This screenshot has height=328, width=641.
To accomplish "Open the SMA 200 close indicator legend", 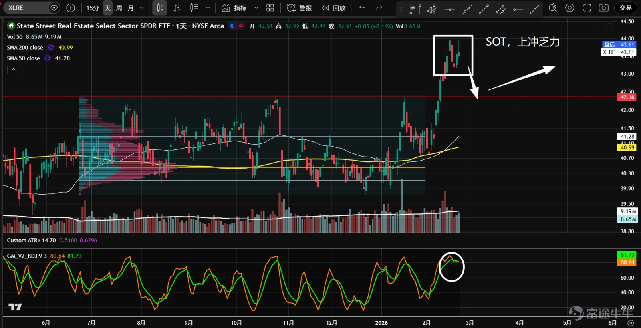I will point(25,47).
